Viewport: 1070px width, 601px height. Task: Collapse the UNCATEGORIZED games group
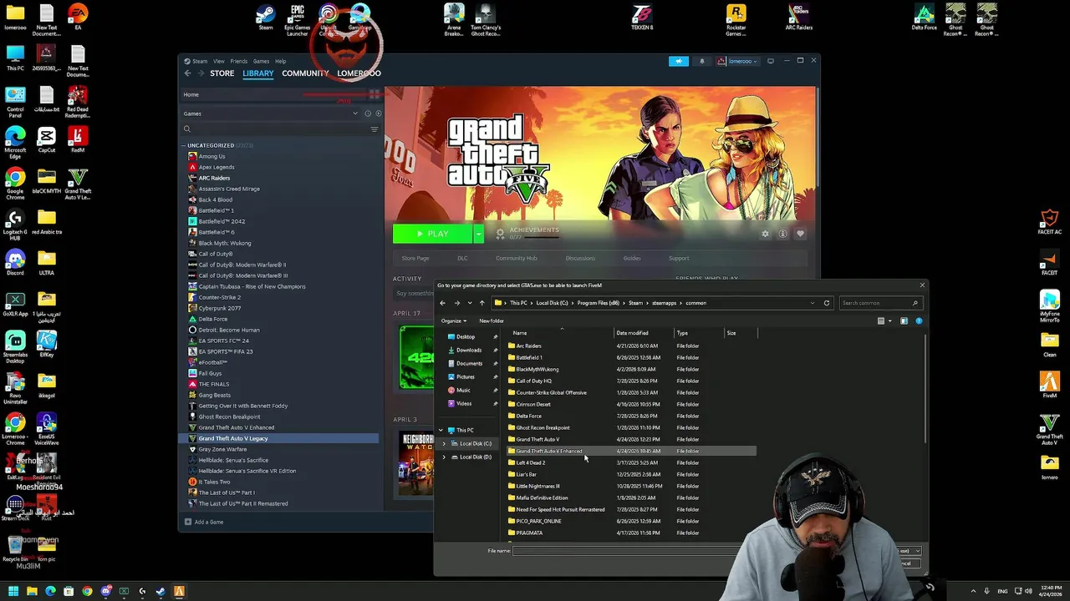coord(184,145)
